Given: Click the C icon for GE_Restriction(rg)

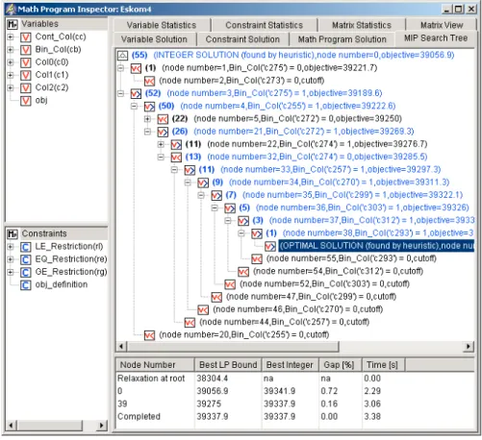Looking at the screenshot, I should click(x=26, y=273).
